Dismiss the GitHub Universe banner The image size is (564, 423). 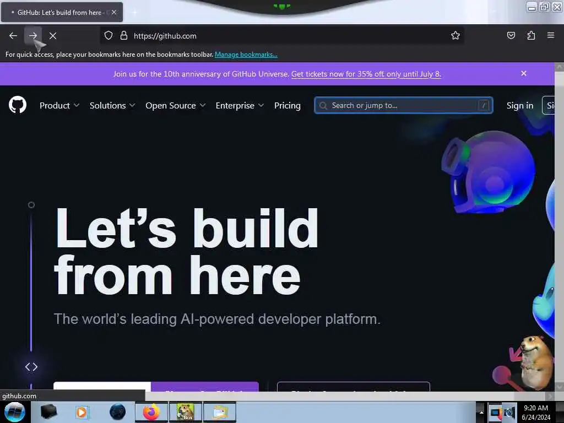coord(524,73)
